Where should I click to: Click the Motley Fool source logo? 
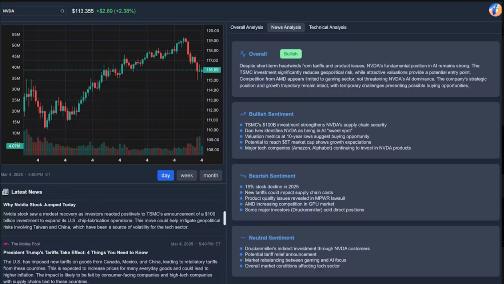(x=6, y=244)
